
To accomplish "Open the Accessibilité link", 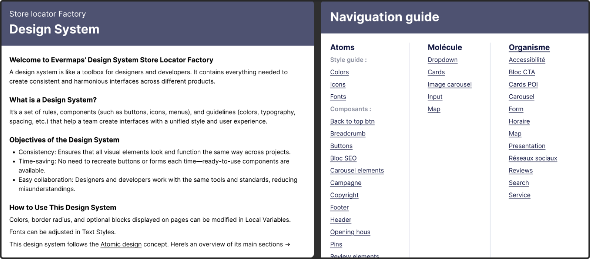I will pos(527,60).
